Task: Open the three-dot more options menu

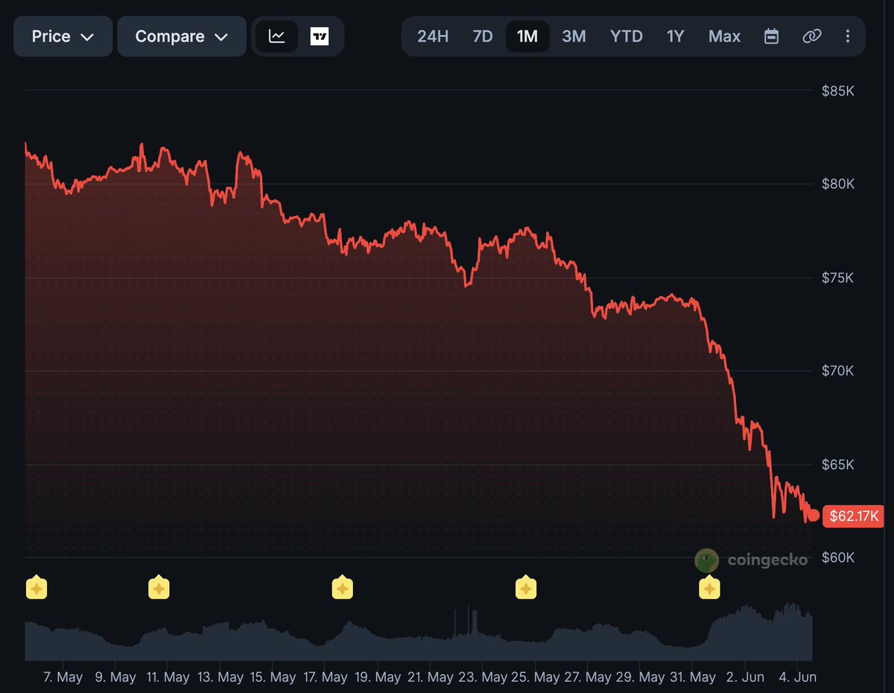Action: click(x=847, y=36)
